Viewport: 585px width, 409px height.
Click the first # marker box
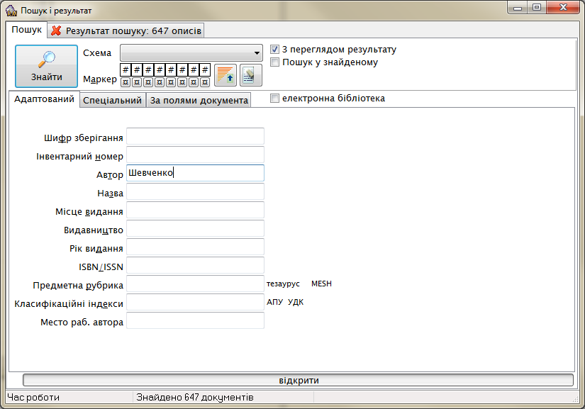[x=126, y=69]
